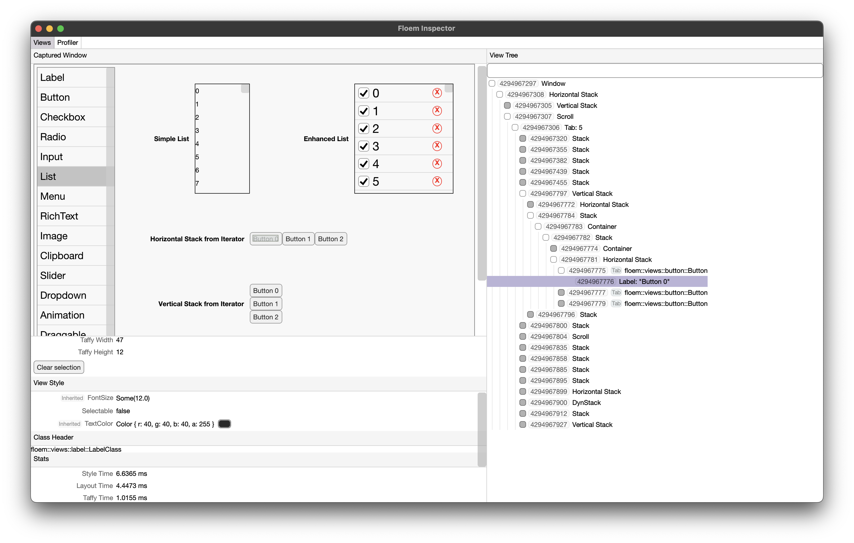Viewport: 854px width, 543px height.
Task: Toggle the checkbox for Enhanced List item 3
Action: point(363,146)
